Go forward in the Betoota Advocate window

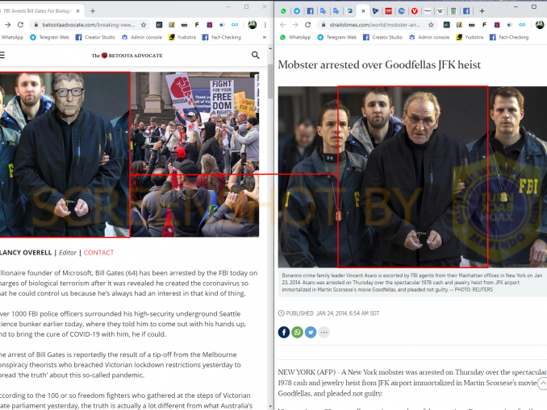(x=8, y=25)
